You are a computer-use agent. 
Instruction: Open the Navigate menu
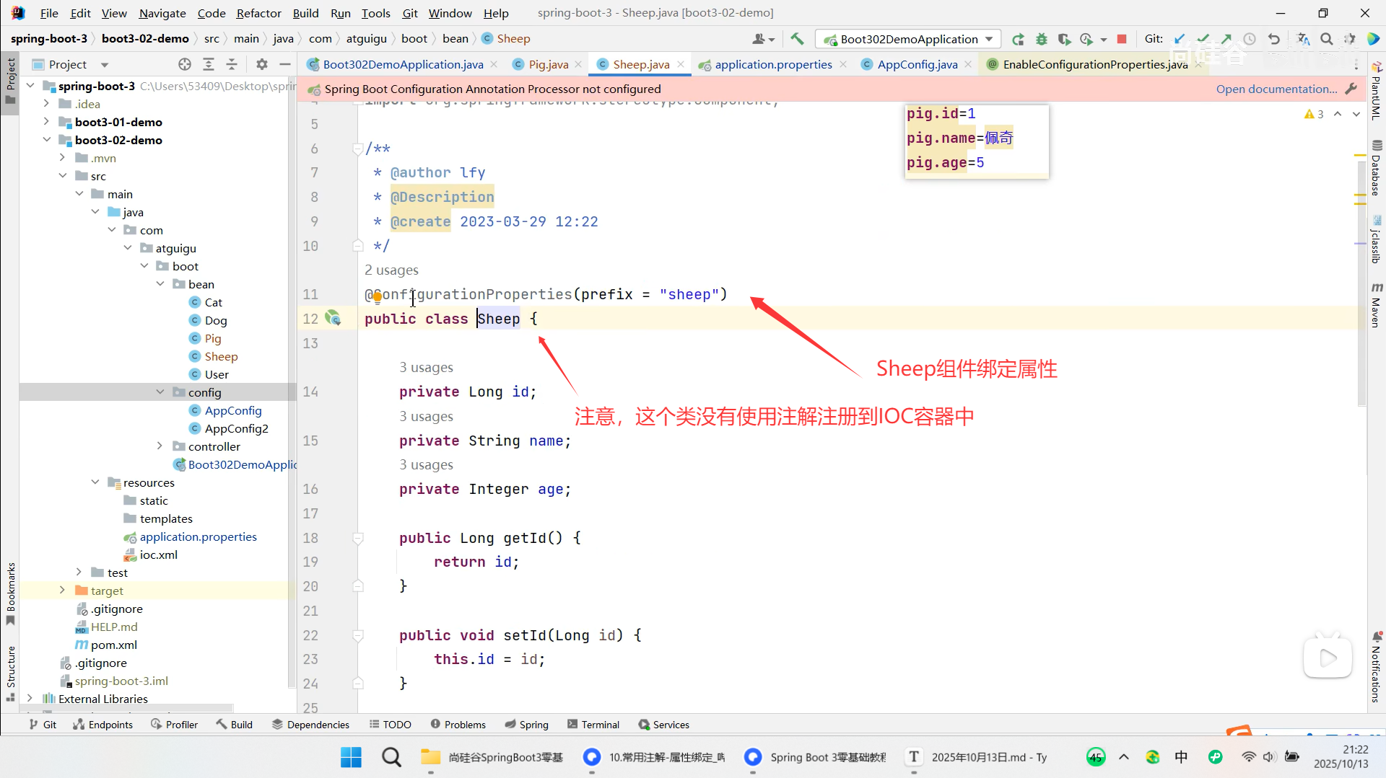(162, 13)
